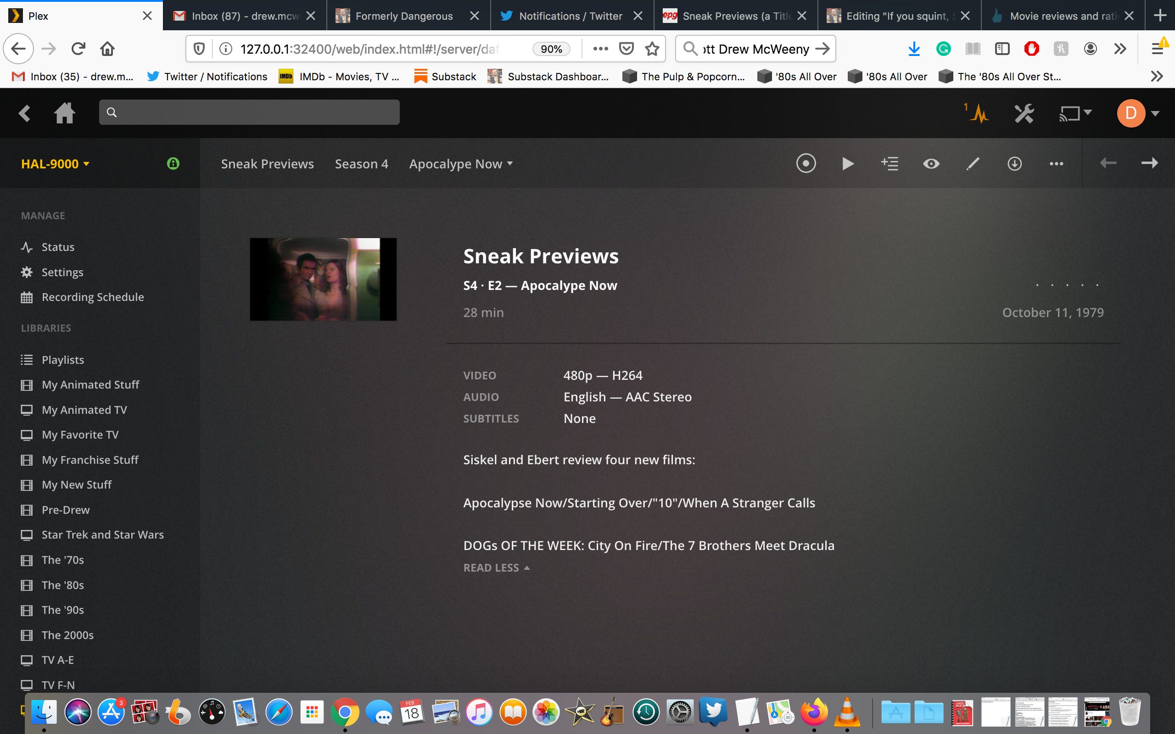Open the three-dots more actions menu

point(1056,164)
